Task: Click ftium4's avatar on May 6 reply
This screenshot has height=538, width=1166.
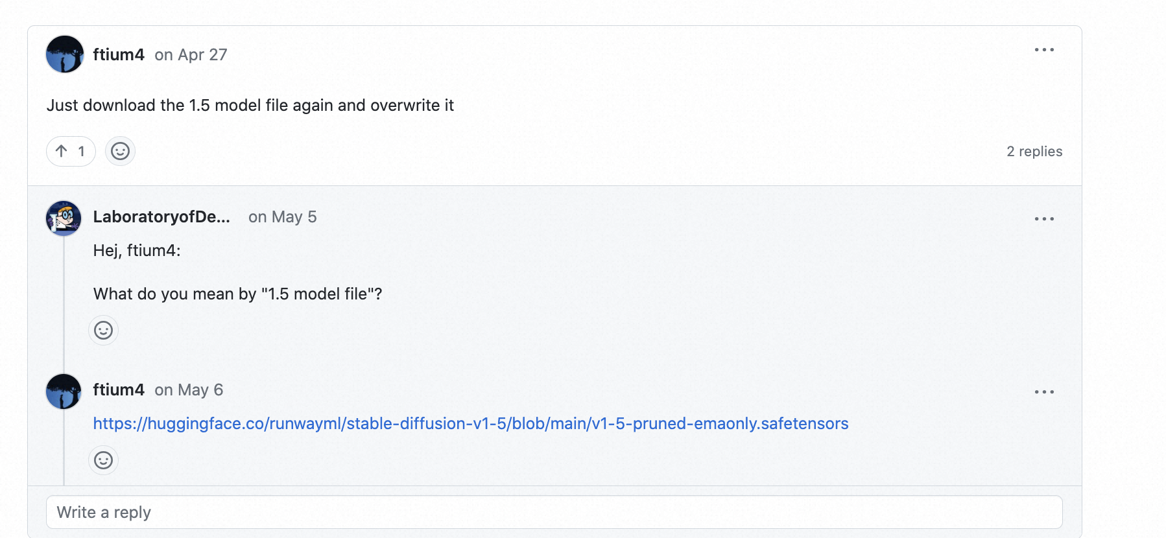Action: pos(64,392)
